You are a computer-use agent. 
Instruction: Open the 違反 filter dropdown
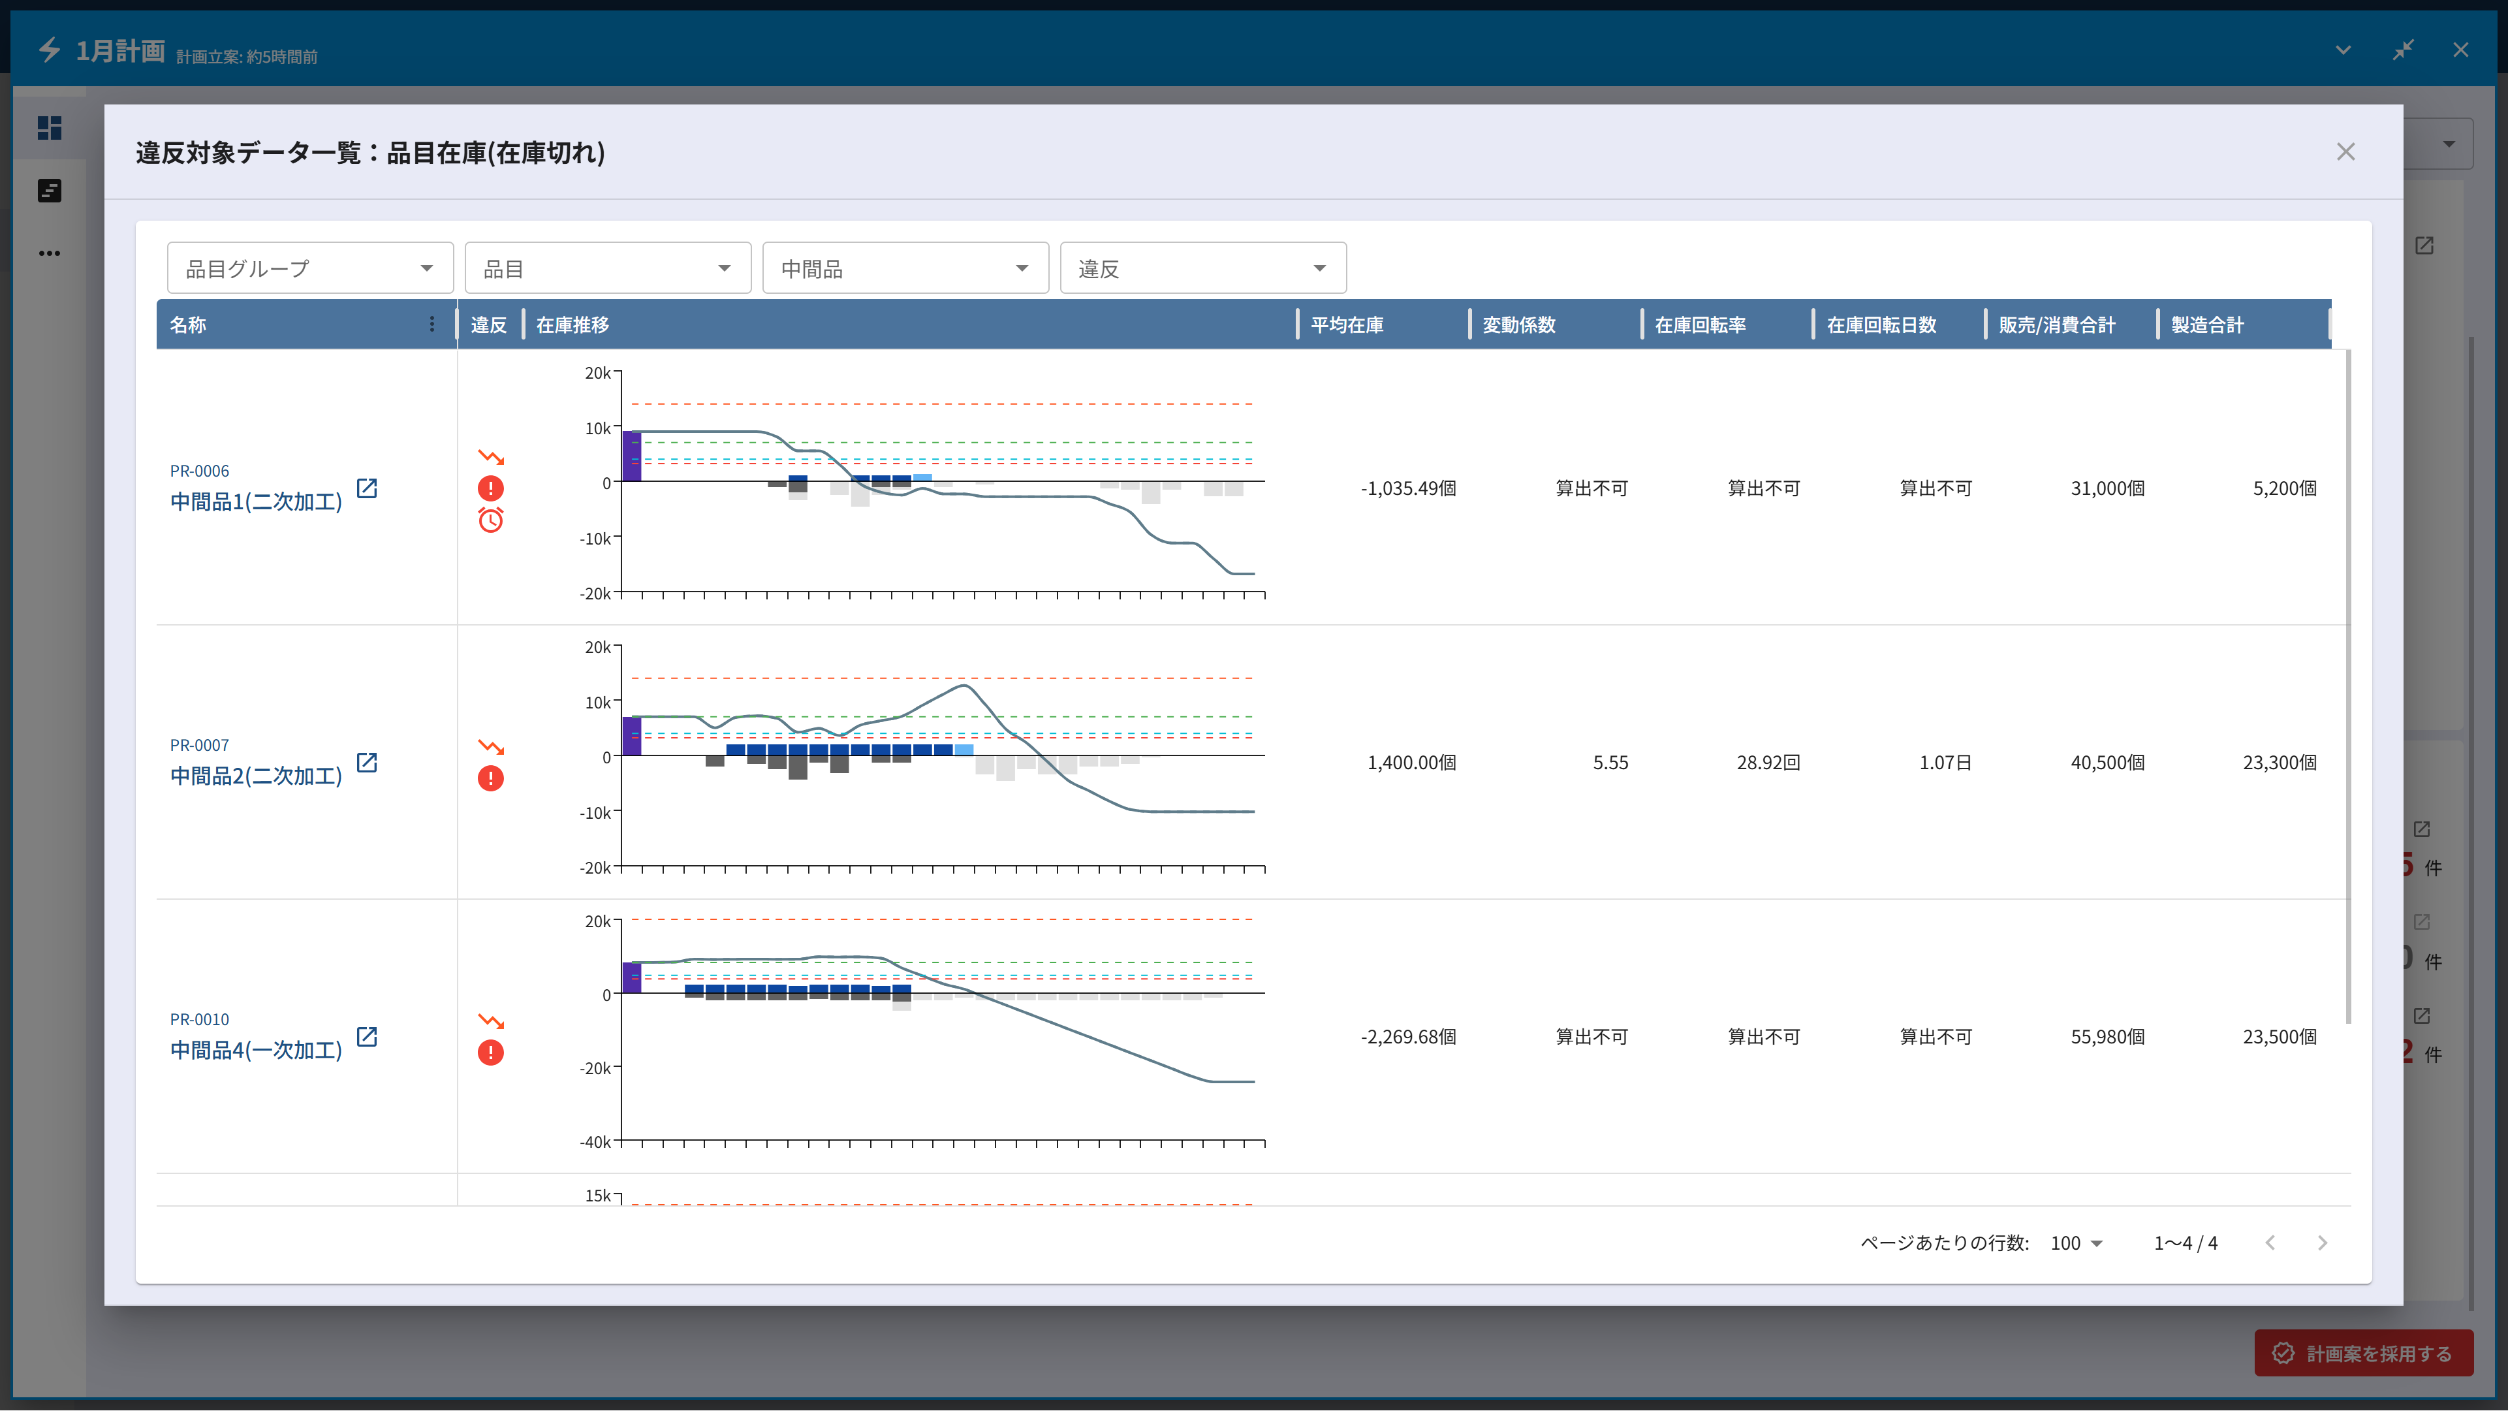(1202, 268)
